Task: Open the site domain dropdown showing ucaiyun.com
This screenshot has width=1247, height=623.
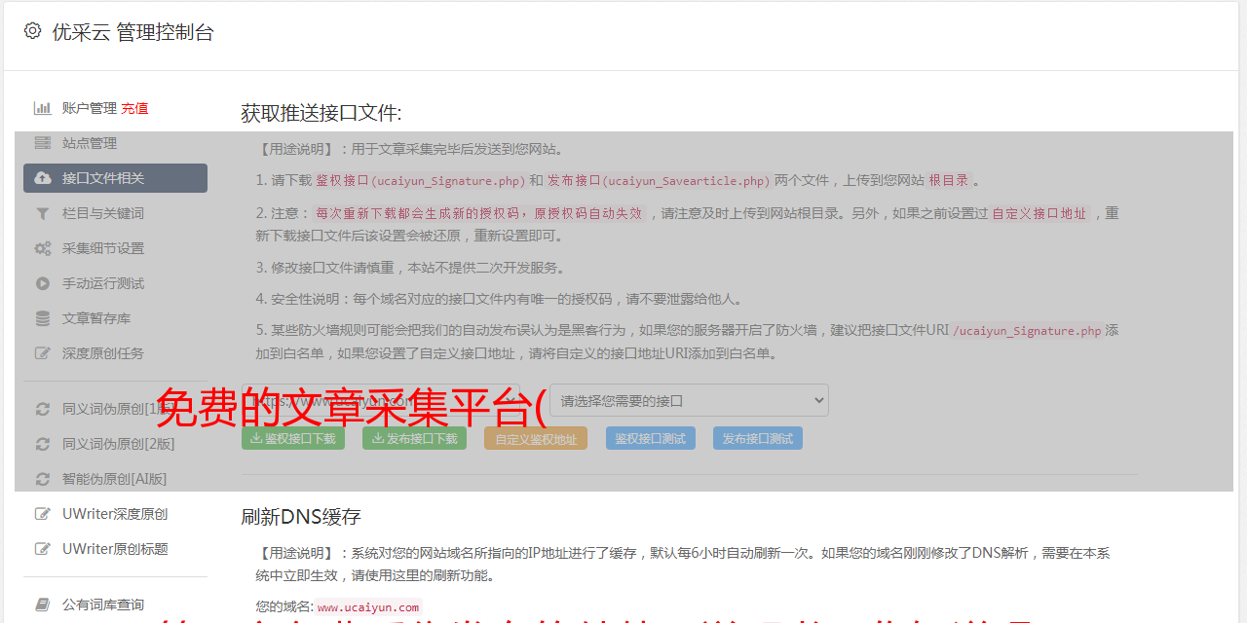Action: (x=382, y=400)
